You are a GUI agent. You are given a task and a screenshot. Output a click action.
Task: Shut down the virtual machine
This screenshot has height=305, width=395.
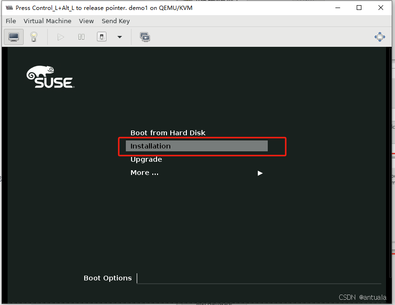102,37
